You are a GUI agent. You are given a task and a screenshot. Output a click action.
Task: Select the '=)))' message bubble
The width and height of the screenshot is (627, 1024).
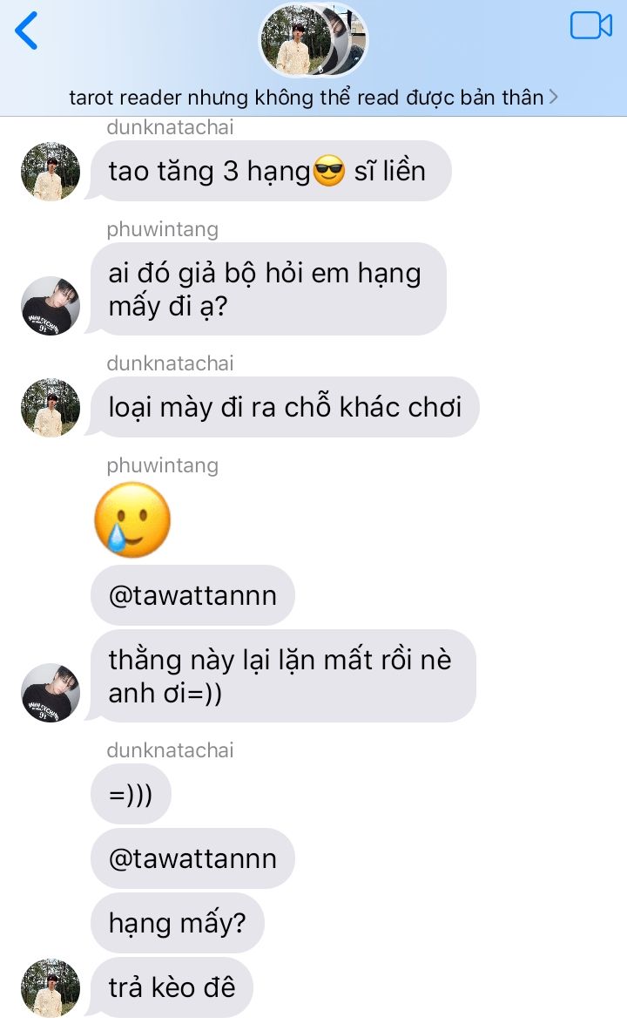131,794
